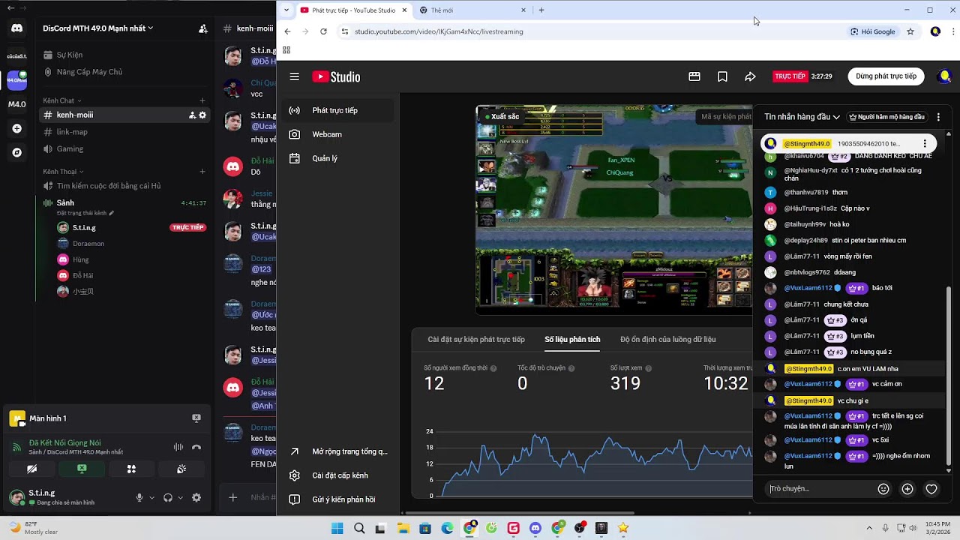Collapse the Kênh Chat category
Viewport: 960px width, 540px height.
62,100
